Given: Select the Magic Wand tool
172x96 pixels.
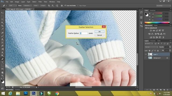Looking at the screenshot, I should click(2, 23).
